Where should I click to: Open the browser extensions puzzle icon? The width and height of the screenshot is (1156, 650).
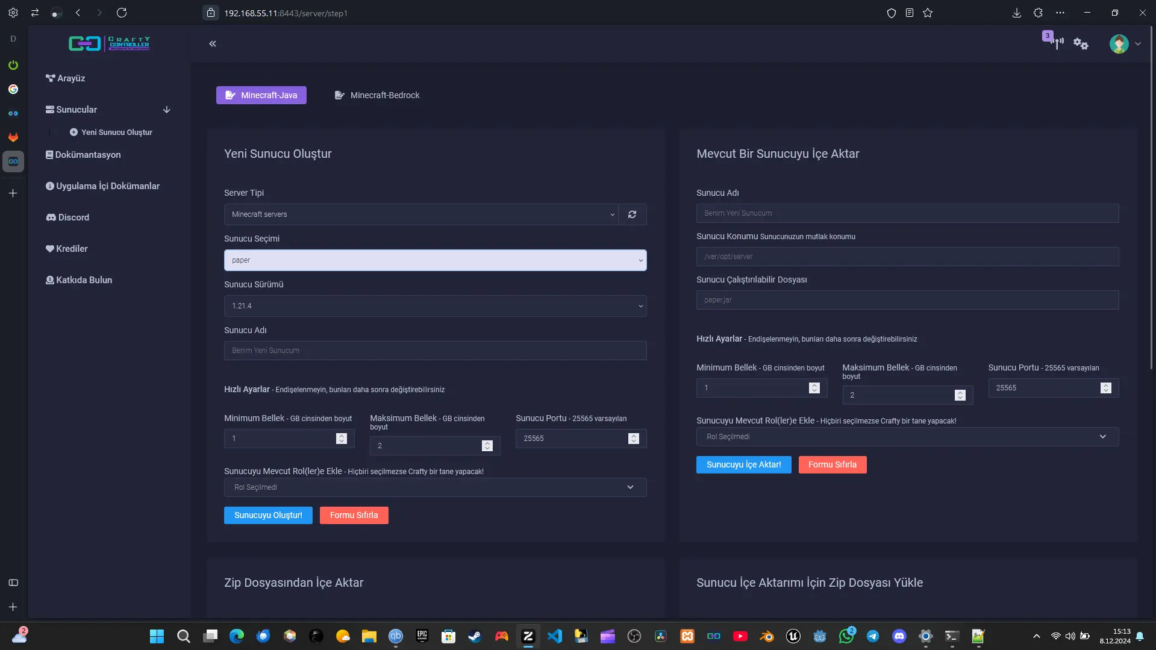coord(1039,13)
